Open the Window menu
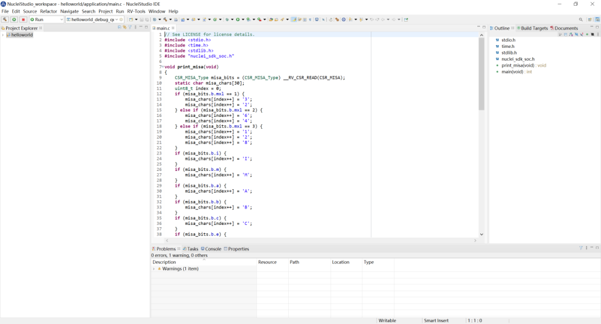 coord(157,12)
